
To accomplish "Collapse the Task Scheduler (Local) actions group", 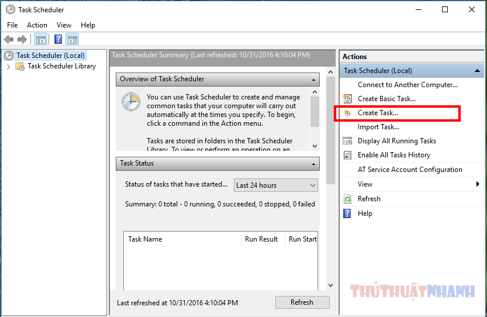I will click(477, 71).
